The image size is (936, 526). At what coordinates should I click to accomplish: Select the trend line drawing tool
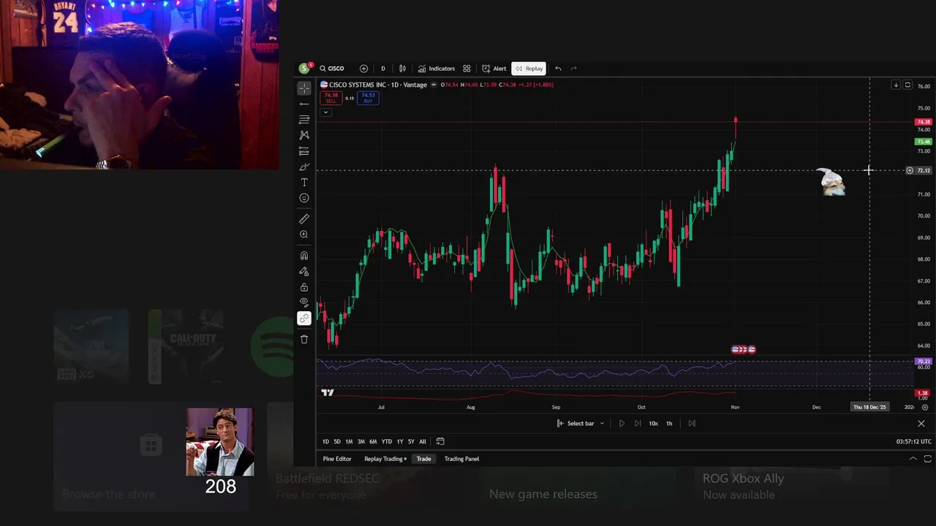point(304,104)
